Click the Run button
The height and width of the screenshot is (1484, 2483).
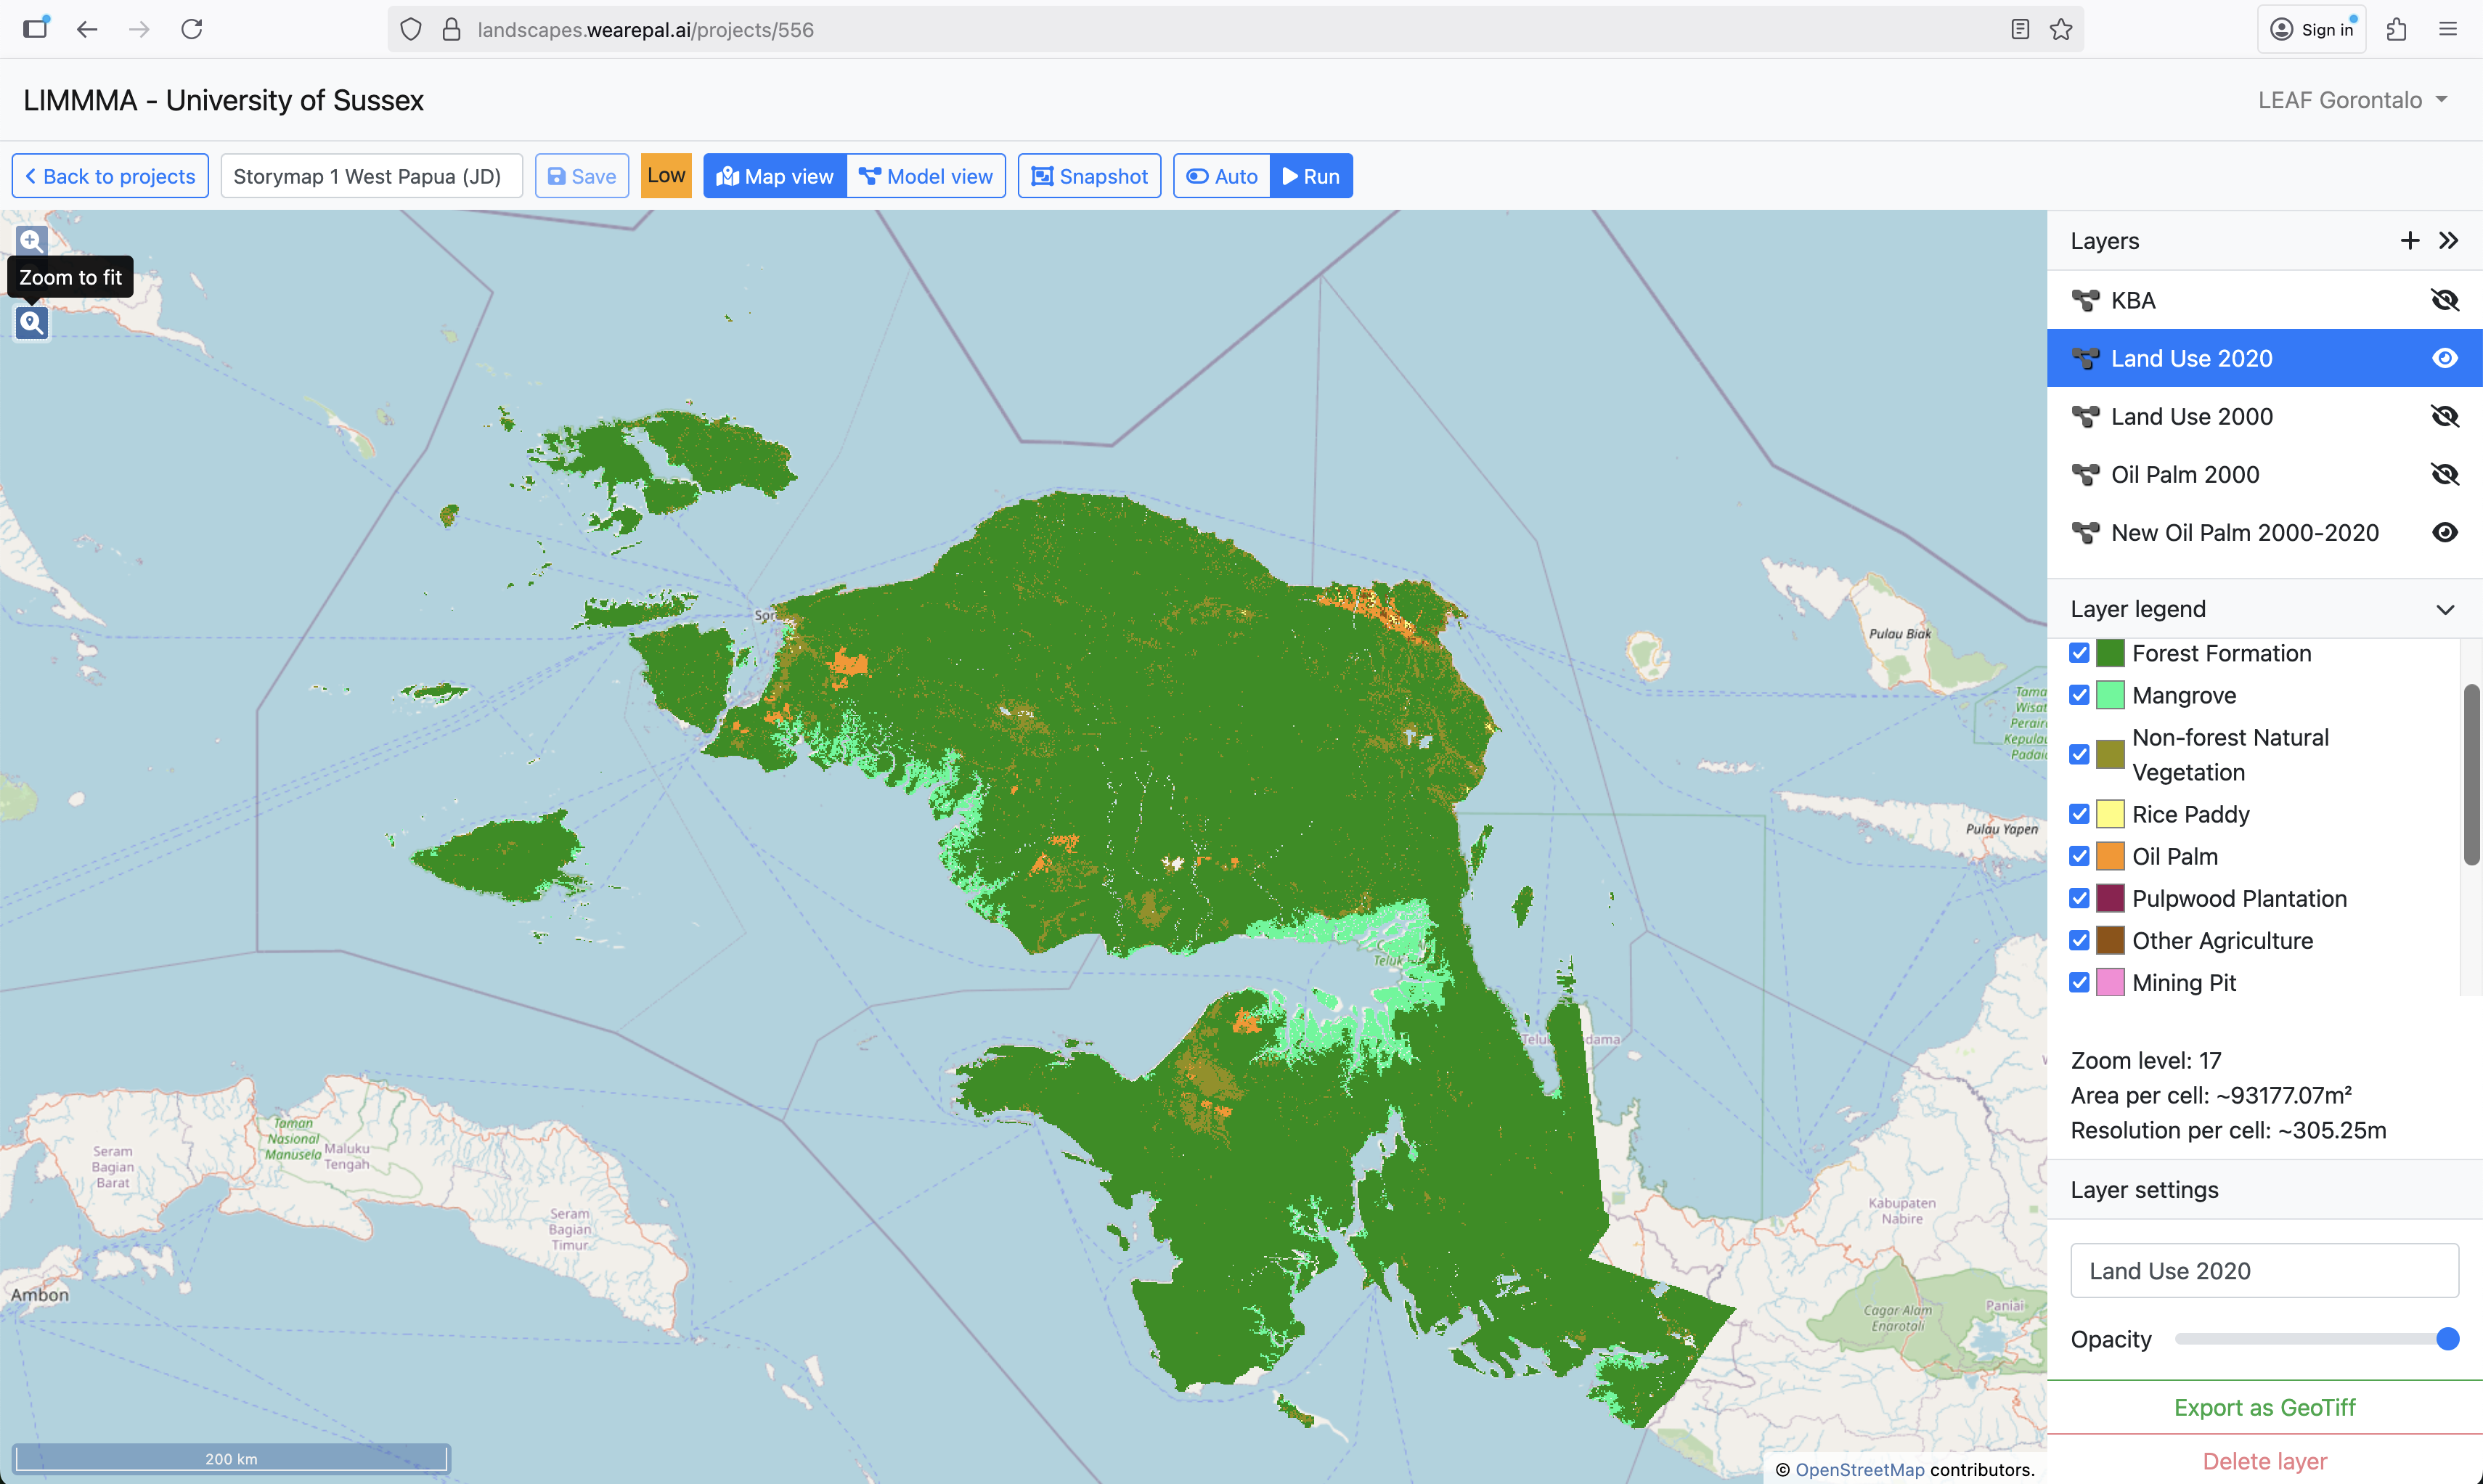point(1311,176)
